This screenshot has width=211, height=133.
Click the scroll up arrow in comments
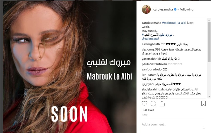[209, 20]
